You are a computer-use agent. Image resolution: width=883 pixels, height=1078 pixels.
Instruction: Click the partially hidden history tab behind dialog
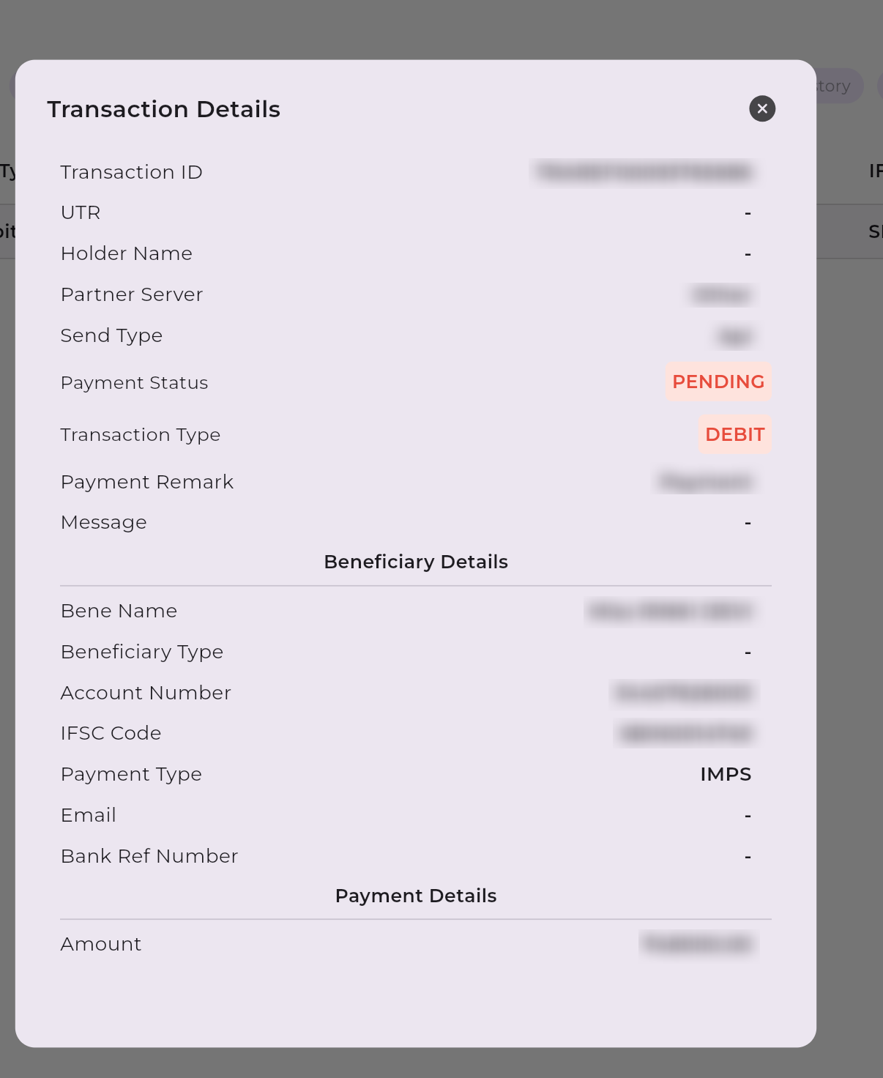click(838, 86)
